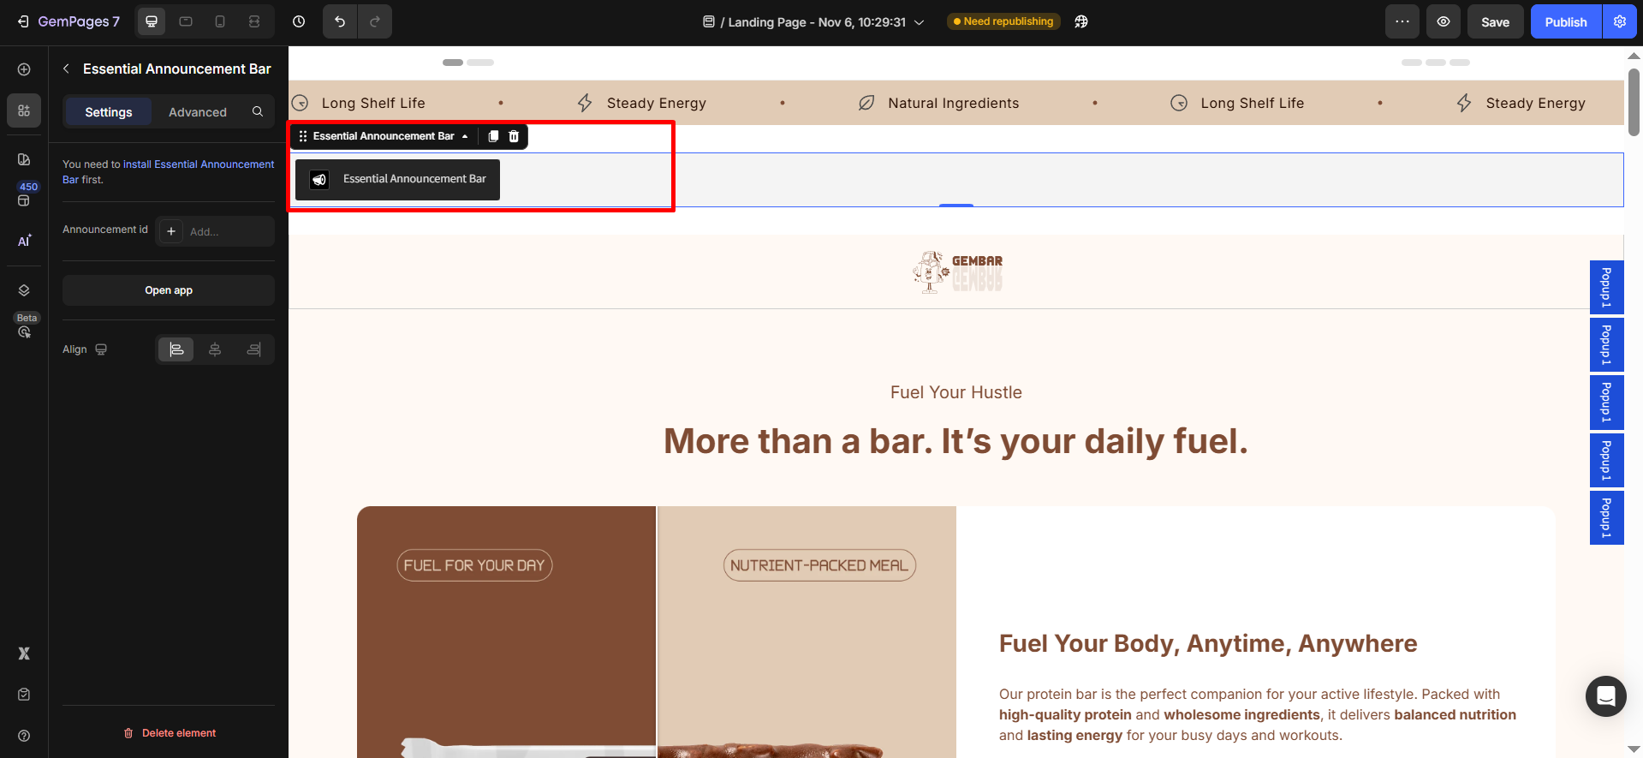This screenshot has height=758, width=1643.
Task: Click the undo arrow icon
Action: [x=340, y=21]
